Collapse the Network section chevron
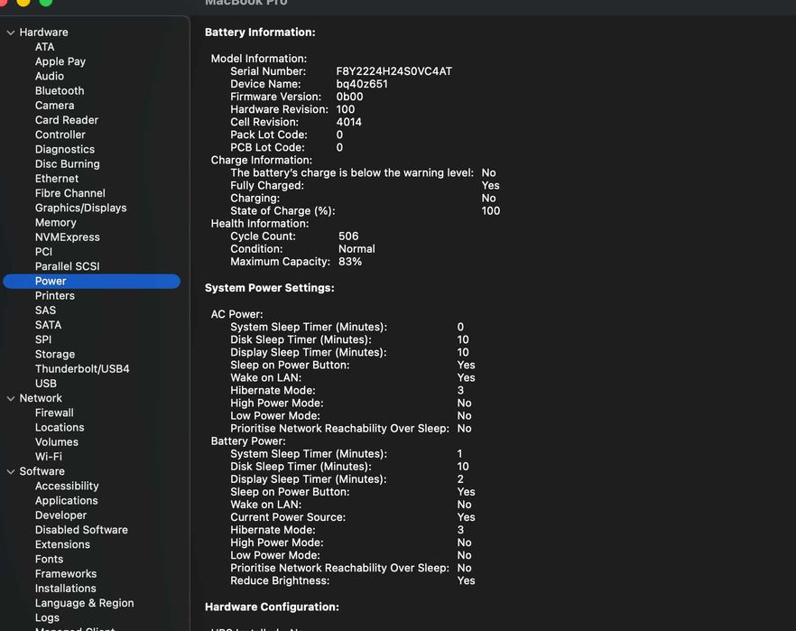The height and width of the screenshot is (631, 796). [x=11, y=398]
